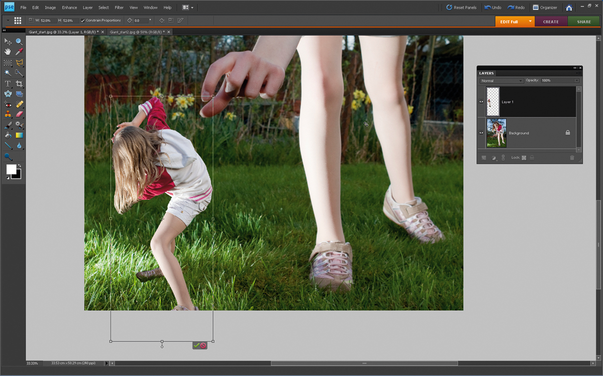Hide the Background layer visibility
This screenshot has height=376, width=603.
(481, 133)
